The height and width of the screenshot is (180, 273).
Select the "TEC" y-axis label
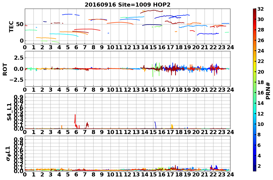[11, 26]
